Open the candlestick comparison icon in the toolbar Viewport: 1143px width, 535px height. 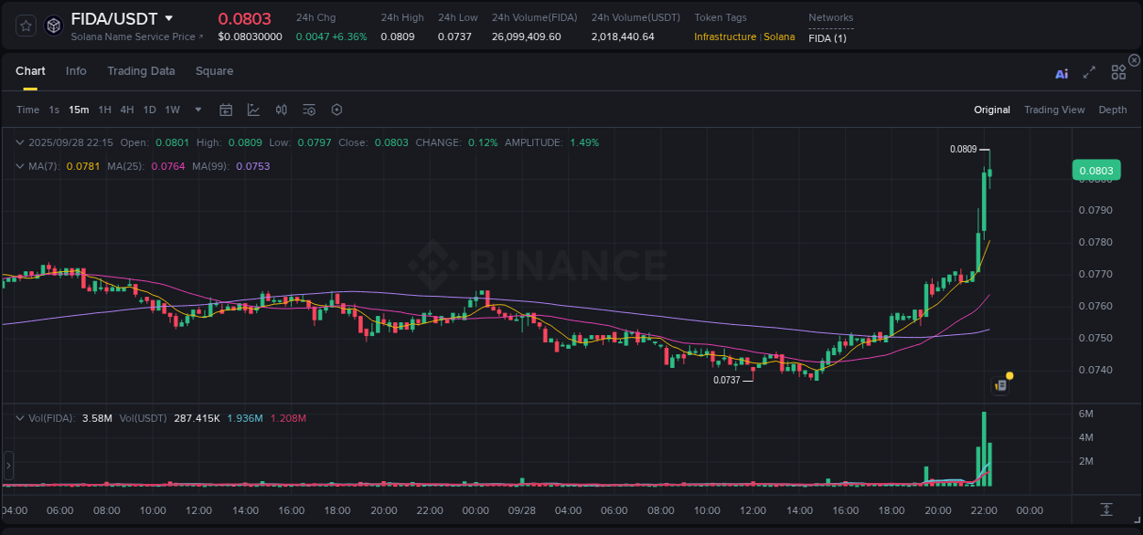[281, 110]
